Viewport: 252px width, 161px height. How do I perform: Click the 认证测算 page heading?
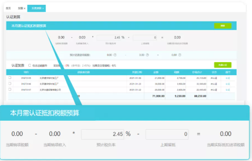point(13,17)
